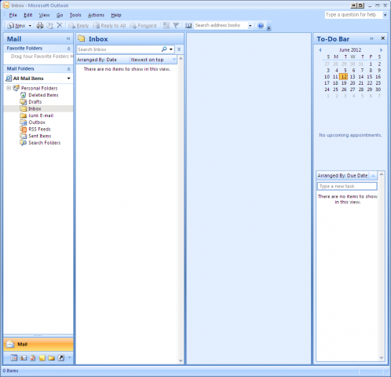Open the All Mail Items dropdown
Viewport: 391px width, 377px height.
68,79
